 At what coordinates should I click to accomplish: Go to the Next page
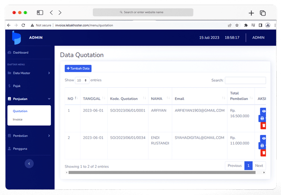point(259,165)
